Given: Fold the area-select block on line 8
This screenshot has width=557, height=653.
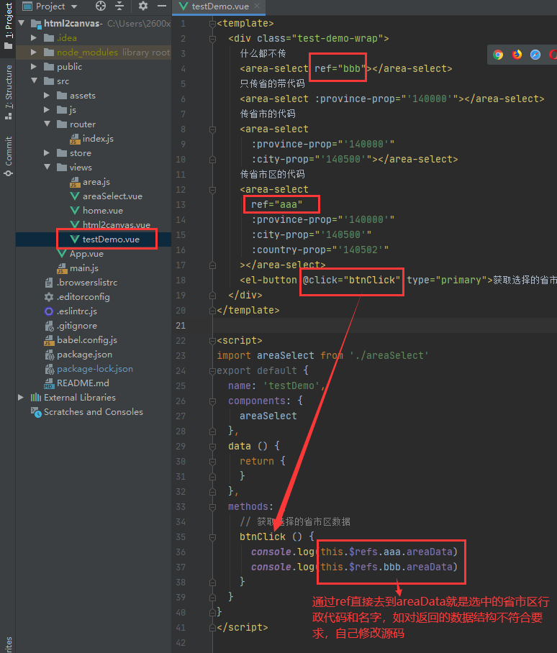Looking at the screenshot, I should (212, 129).
